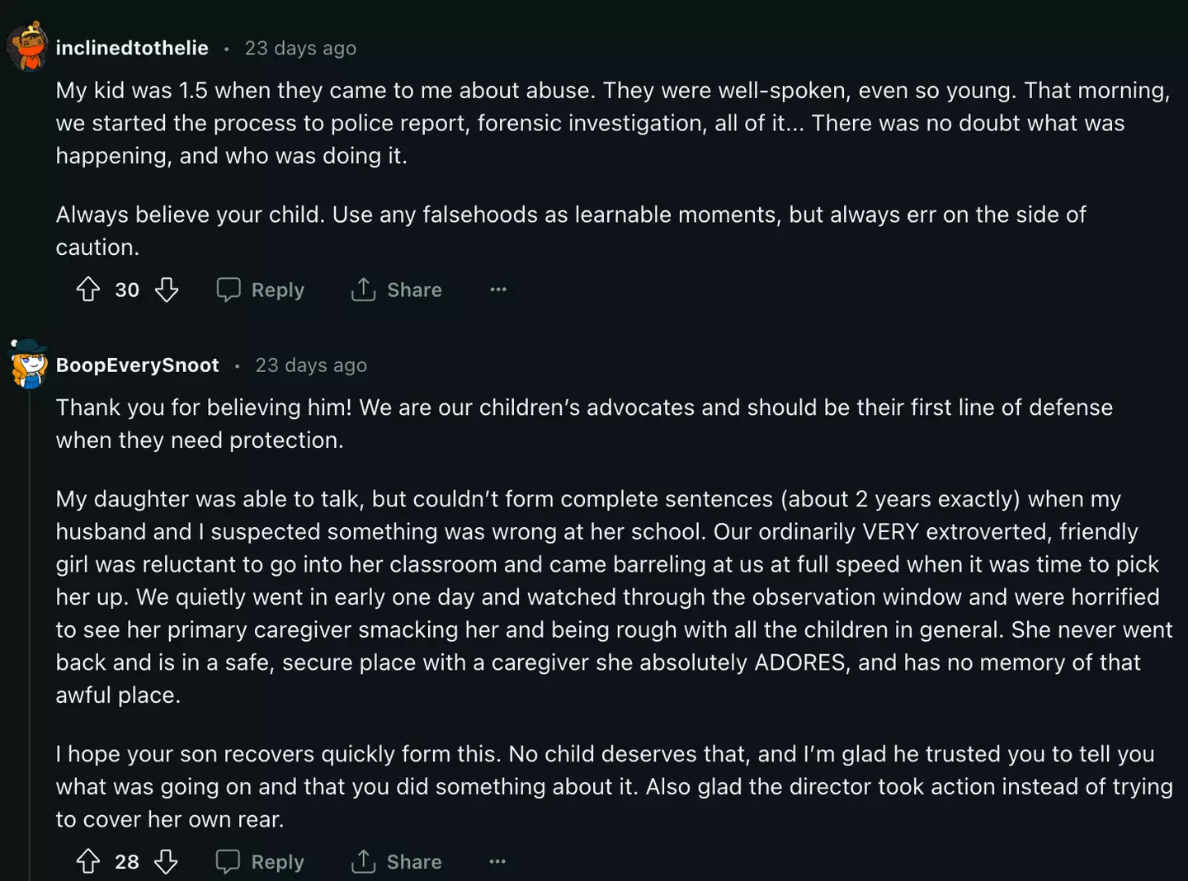
Task: Open inclinedtothelie's comment timestamp permalink
Action: point(300,49)
